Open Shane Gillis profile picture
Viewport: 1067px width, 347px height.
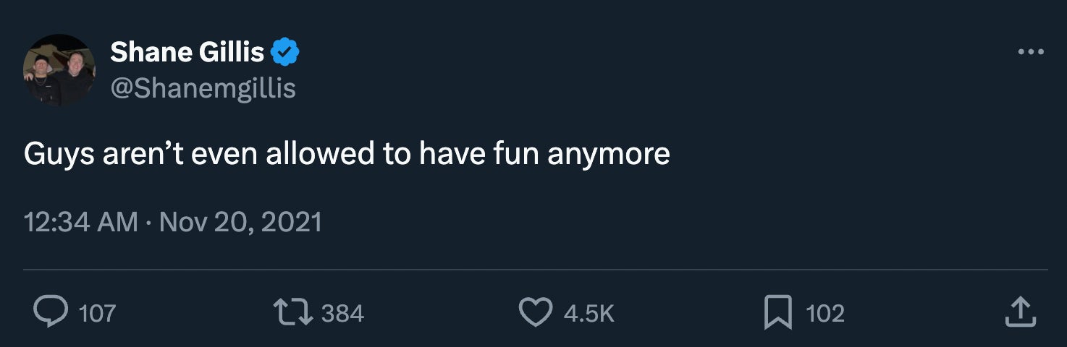click(x=59, y=70)
